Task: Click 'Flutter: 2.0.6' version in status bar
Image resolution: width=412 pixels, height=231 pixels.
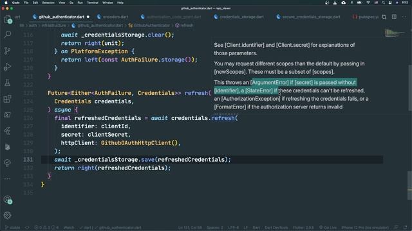Action: (x=303, y=228)
